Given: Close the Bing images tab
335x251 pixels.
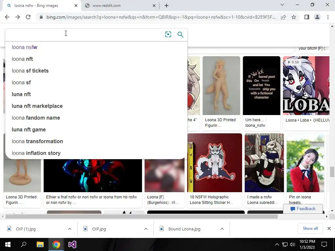Looking at the screenshot, I should coord(76,6).
